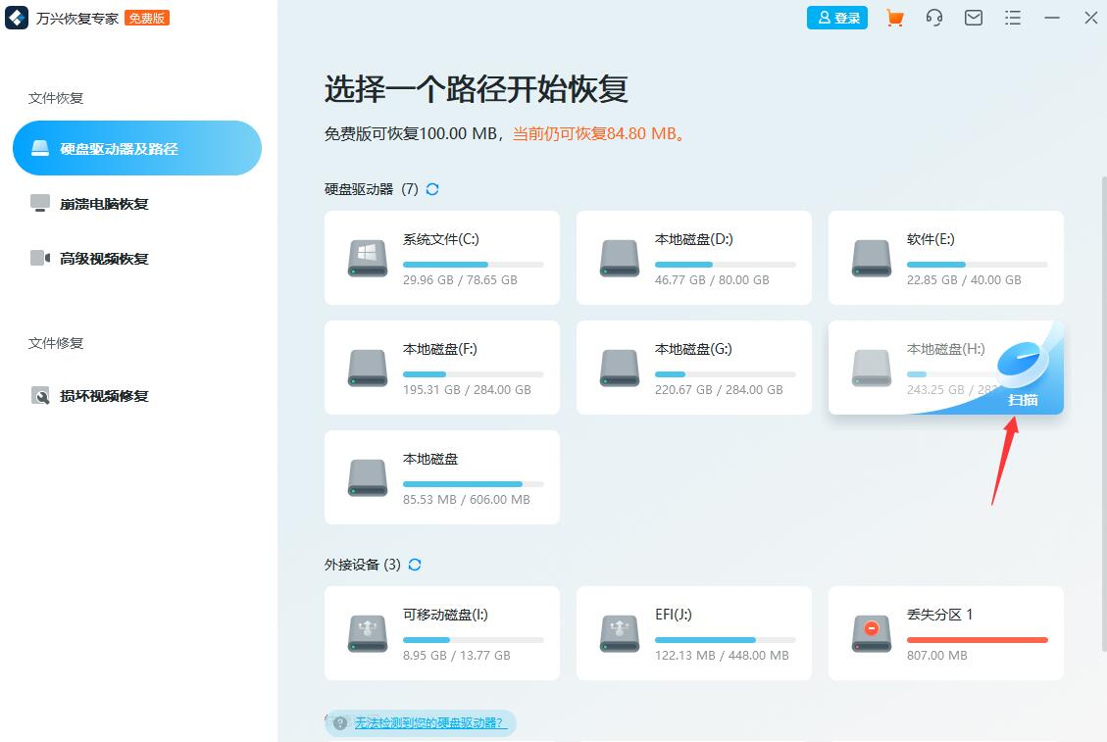This screenshot has width=1107, height=742.
Task: Select 可移动磁盘(I:) USB drive icon
Action: click(x=368, y=633)
